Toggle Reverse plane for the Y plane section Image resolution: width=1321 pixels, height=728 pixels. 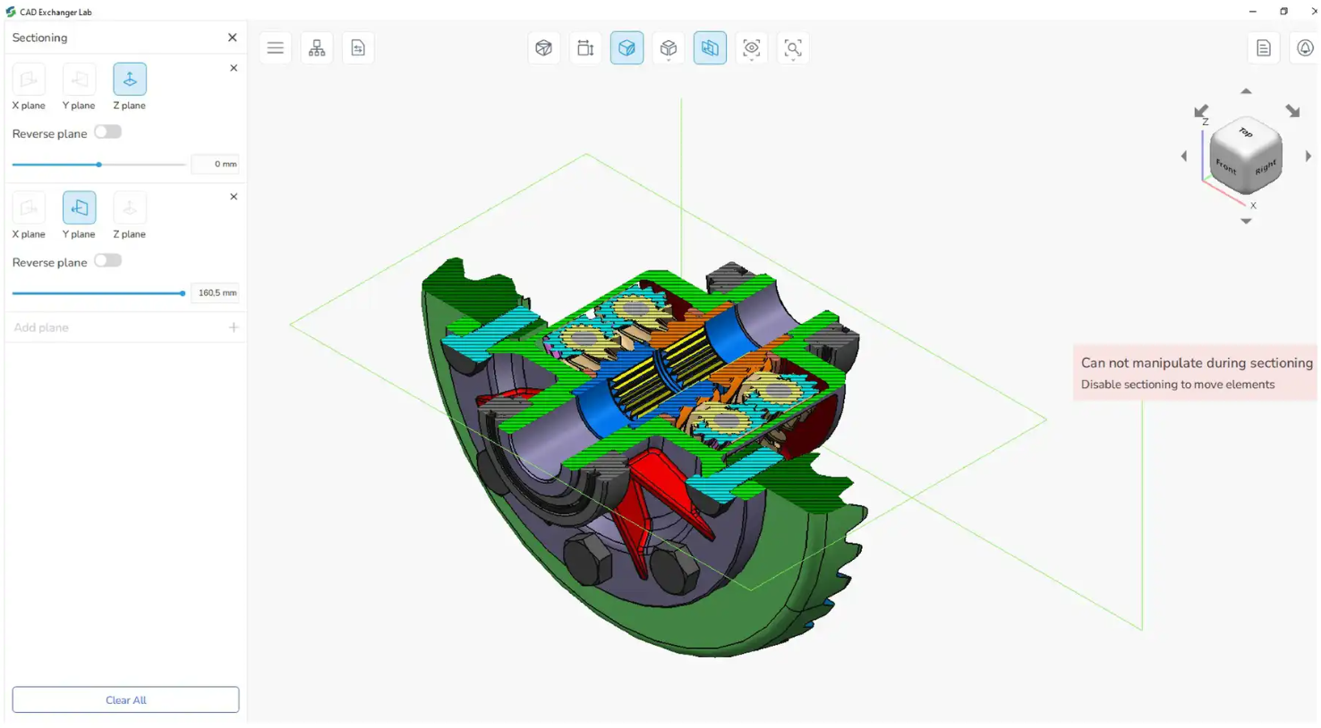point(108,261)
